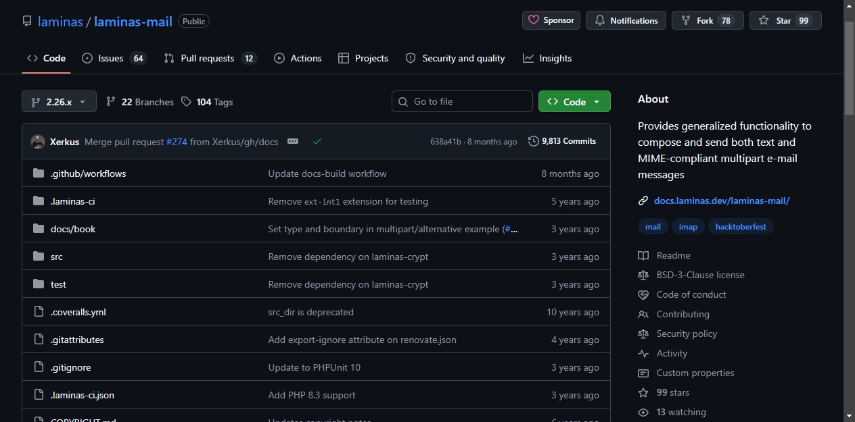The width and height of the screenshot is (855, 422).
Task: Select the mail topic tag
Action: pos(653,227)
